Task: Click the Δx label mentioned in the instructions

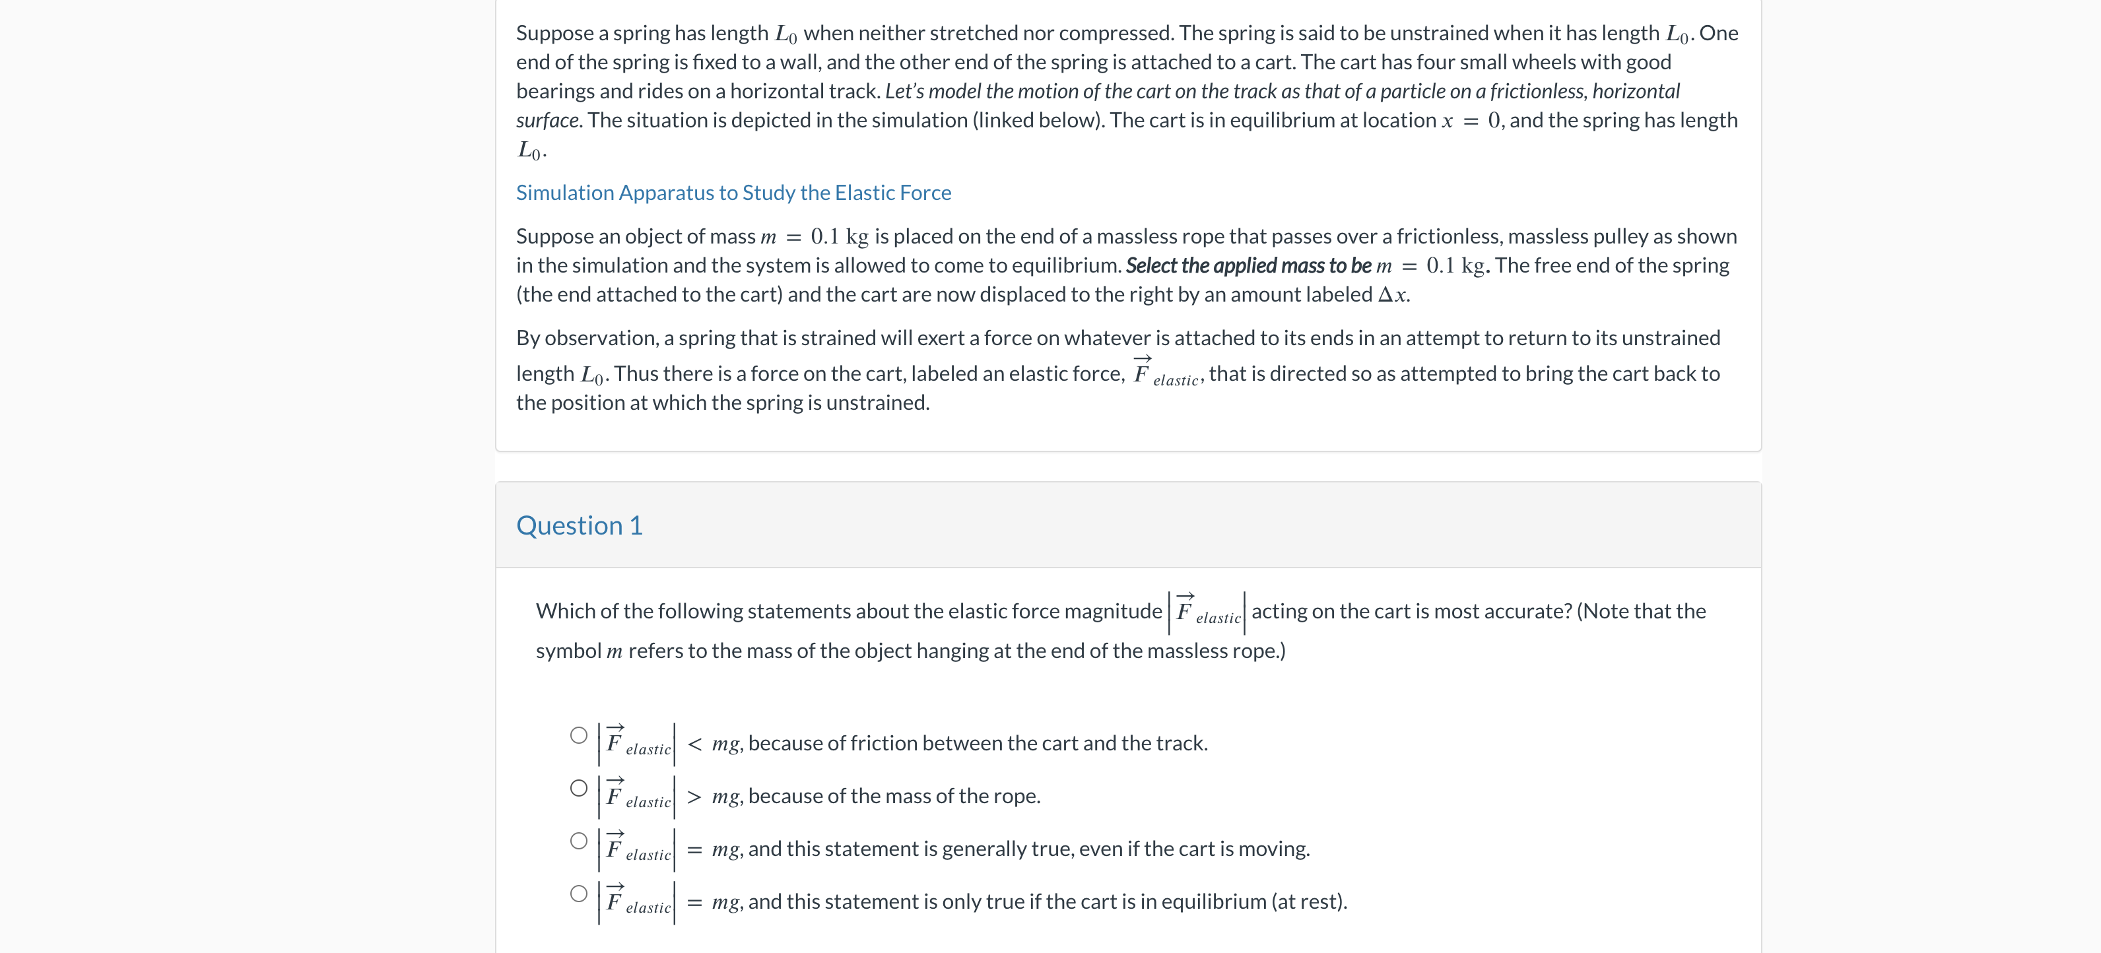Action: 1395,294
